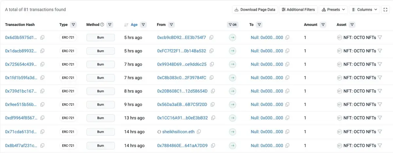Click the Method help question mark icon
The image size is (393, 153).
(102, 25)
